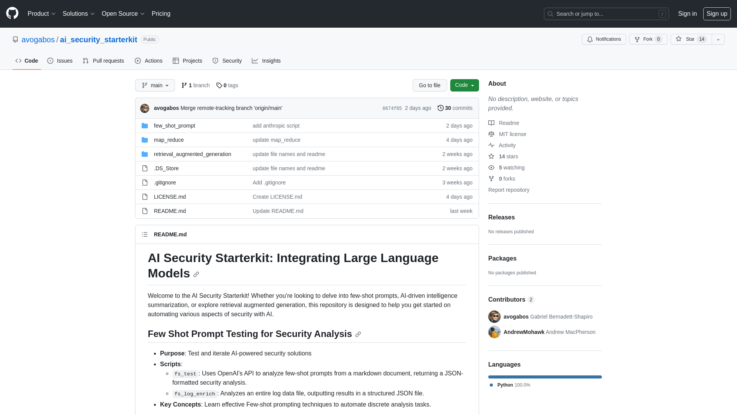The width and height of the screenshot is (737, 415).
Task: Select the Code tab
Action: click(27, 61)
